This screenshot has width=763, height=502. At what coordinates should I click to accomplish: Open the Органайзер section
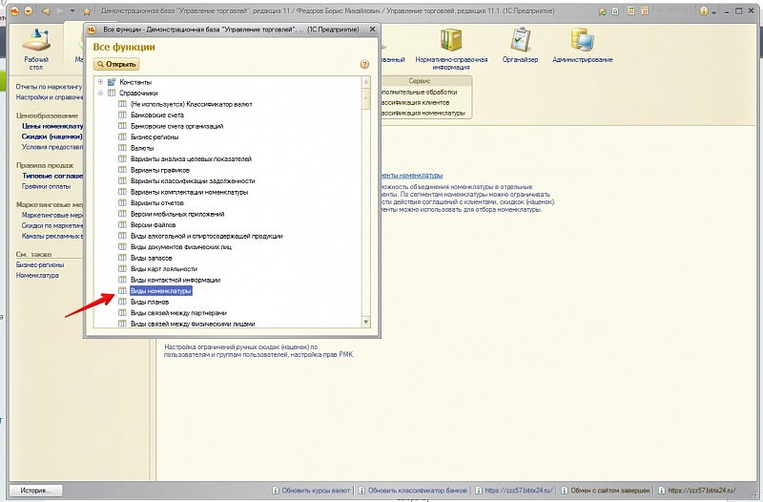(520, 46)
